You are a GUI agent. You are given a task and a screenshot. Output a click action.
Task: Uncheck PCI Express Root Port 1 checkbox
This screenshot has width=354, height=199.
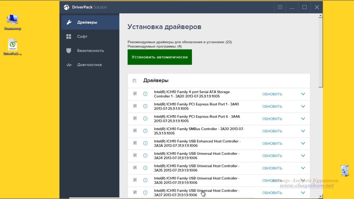click(x=135, y=106)
